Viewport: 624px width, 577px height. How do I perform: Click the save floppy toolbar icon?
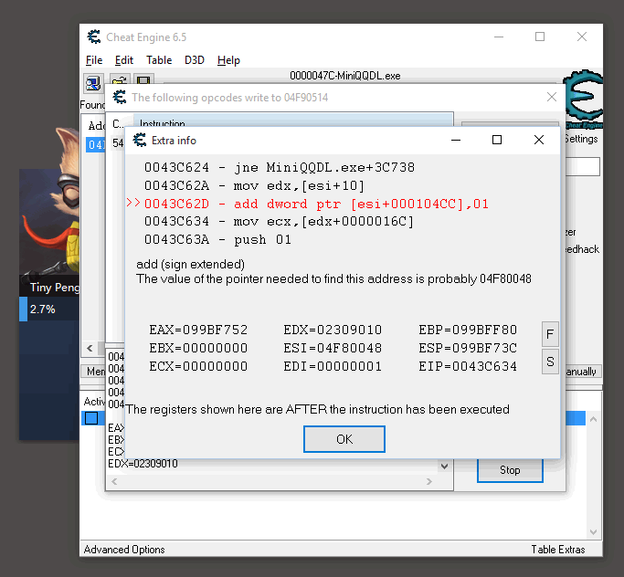(x=143, y=79)
